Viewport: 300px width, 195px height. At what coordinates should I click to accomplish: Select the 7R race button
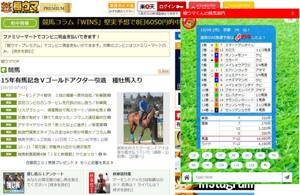coord(273,155)
